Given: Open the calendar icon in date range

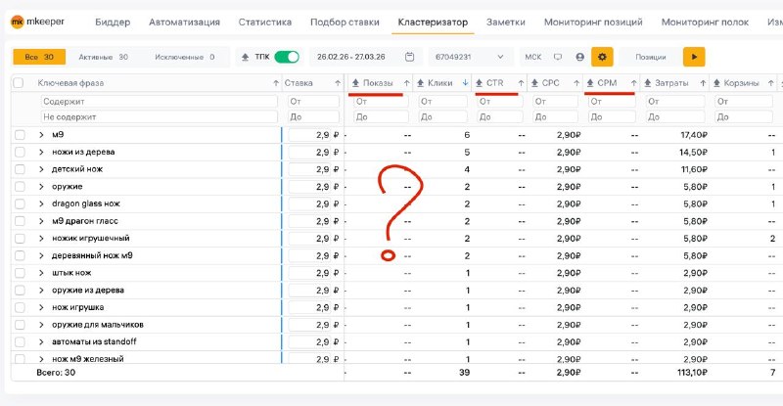Looking at the screenshot, I should pyautogui.click(x=409, y=57).
